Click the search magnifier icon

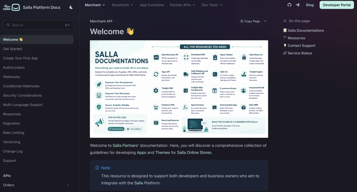[x=8, y=25]
